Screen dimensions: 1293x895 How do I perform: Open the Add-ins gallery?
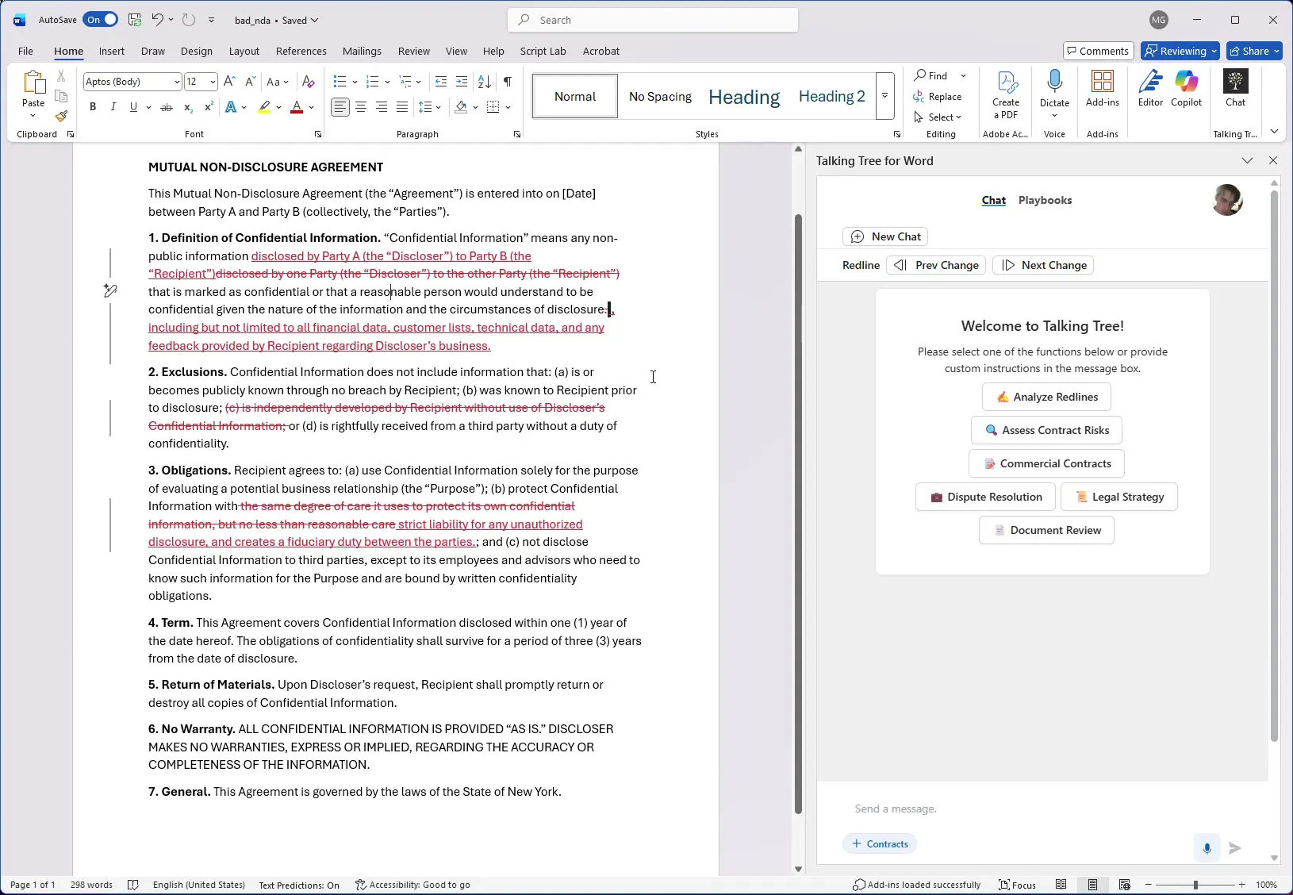tap(1103, 88)
